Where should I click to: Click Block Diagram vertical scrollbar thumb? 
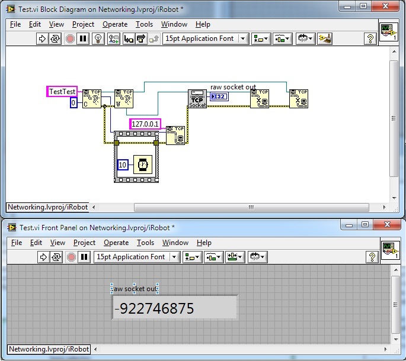coord(394,119)
